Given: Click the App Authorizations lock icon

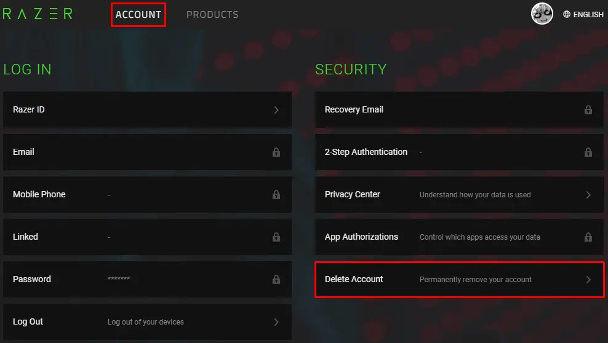Looking at the screenshot, I should [x=588, y=237].
